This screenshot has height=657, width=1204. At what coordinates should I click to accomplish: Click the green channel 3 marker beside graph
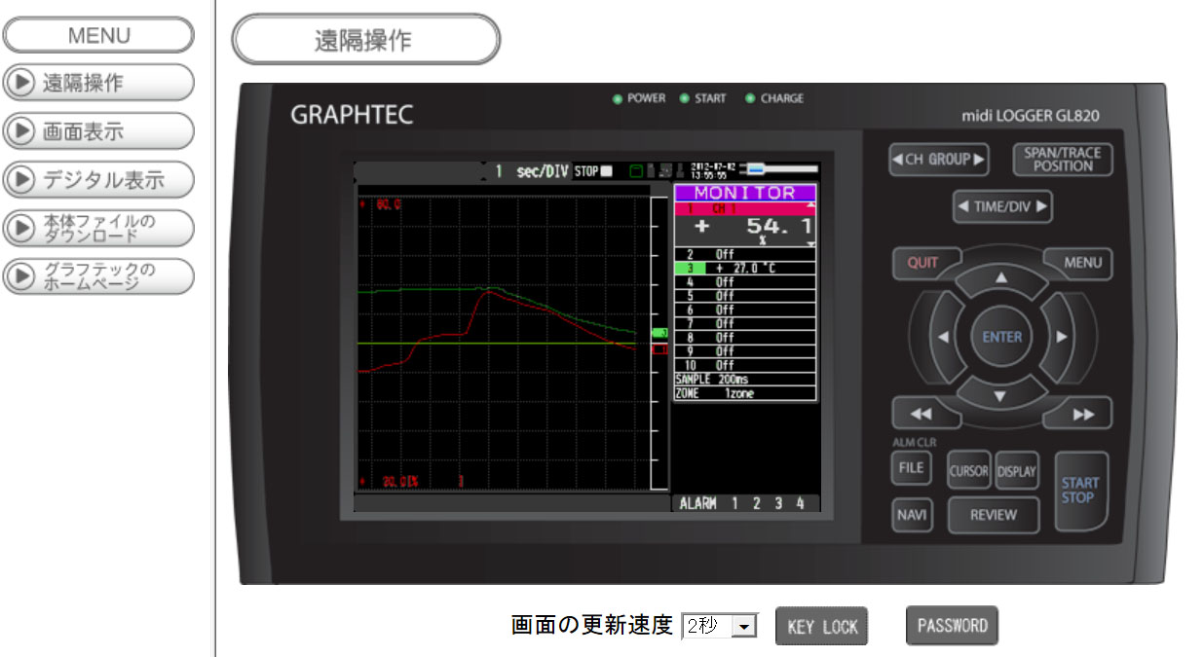point(659,333)
